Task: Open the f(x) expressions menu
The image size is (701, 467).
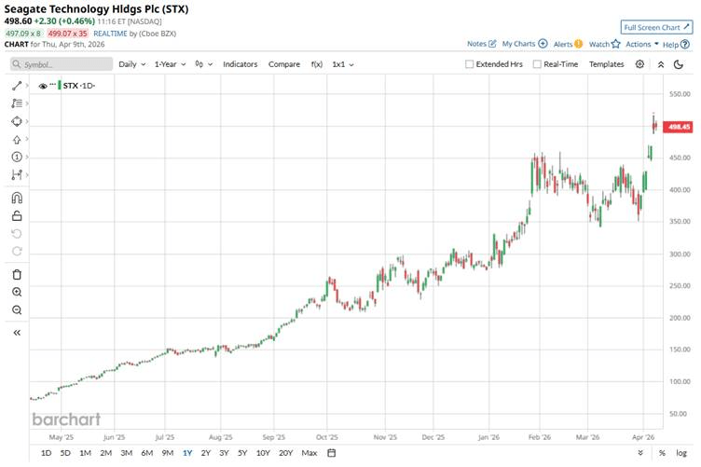Action: pyautogui.click(x=317, y=64)
